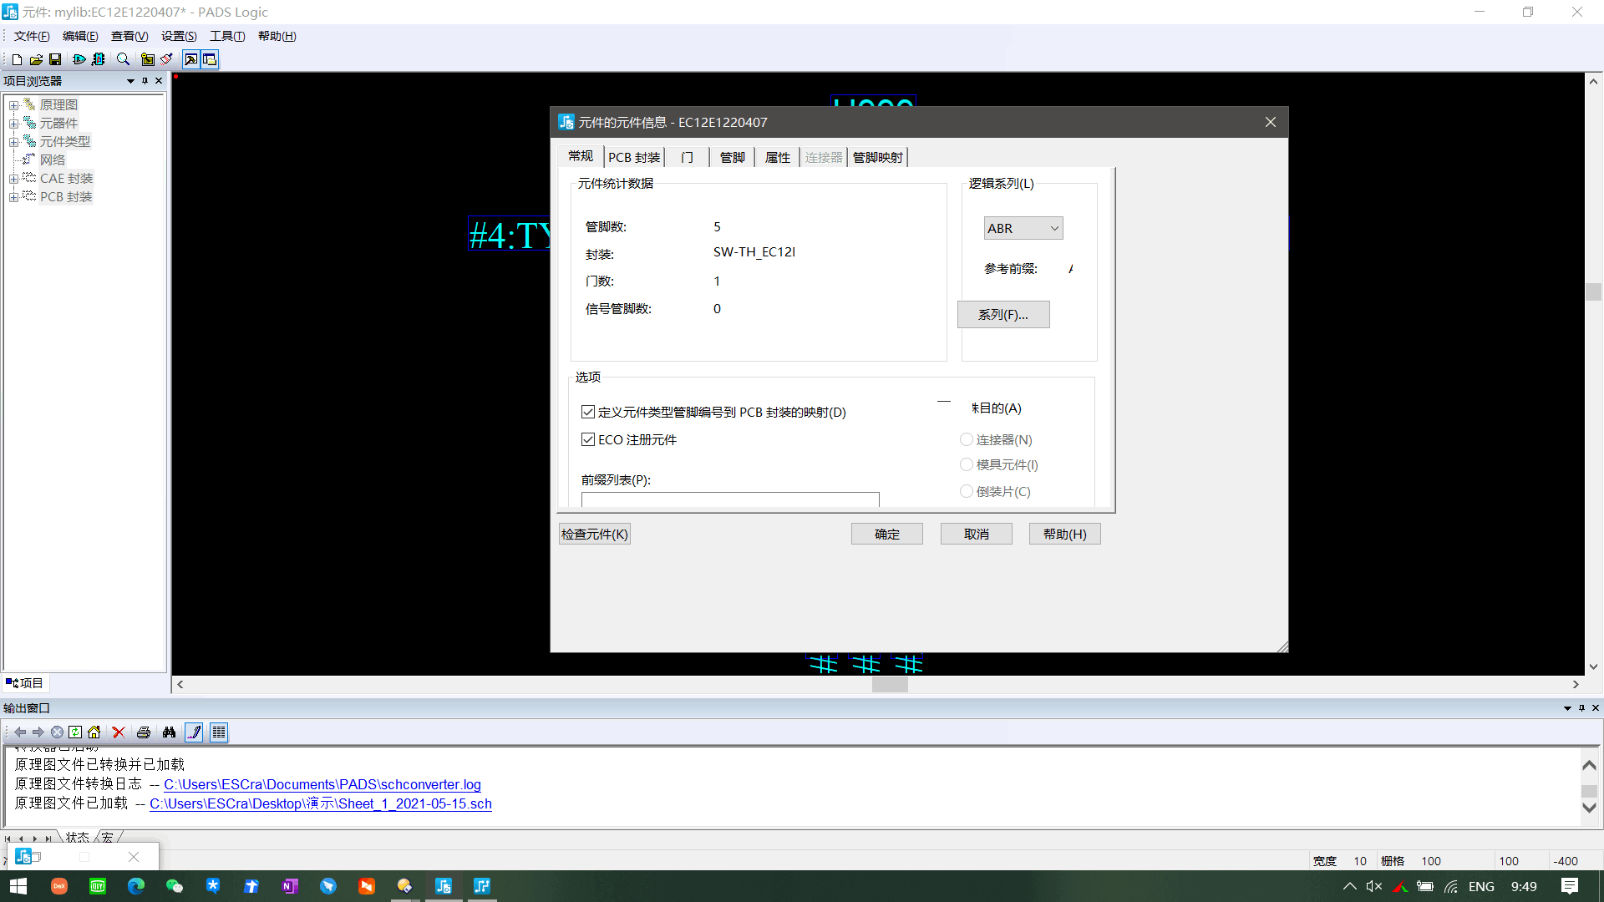This screenshot has width=1604, height=902.
Task: Toggle output window toolbar icon
Action: (210, 59)
